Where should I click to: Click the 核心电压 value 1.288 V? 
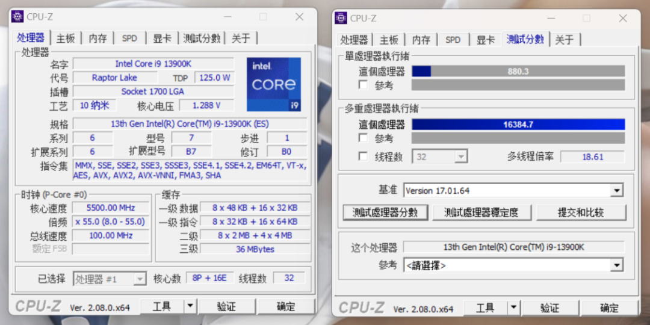206,105
